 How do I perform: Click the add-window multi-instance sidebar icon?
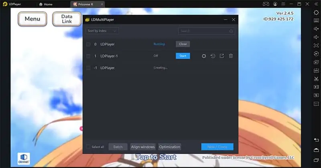[316, 62]
